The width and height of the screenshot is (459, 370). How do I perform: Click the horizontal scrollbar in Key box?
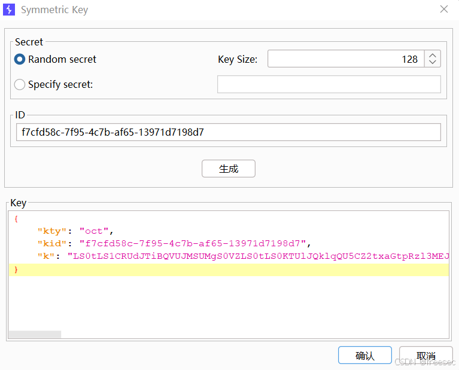[35, 334]
